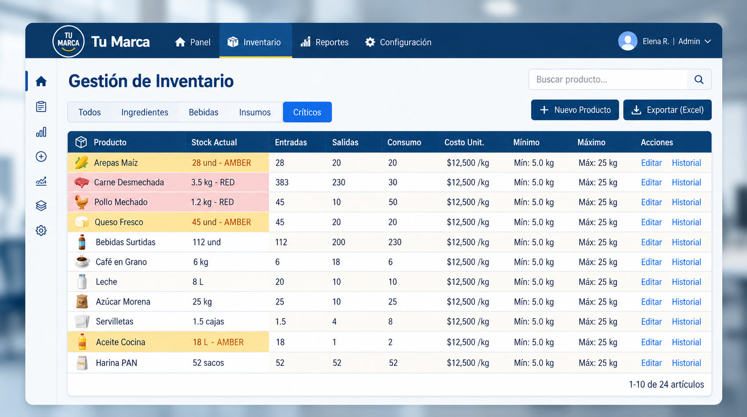
Task: Select the bar chart icon in sidebar
Action: point(41,132)
